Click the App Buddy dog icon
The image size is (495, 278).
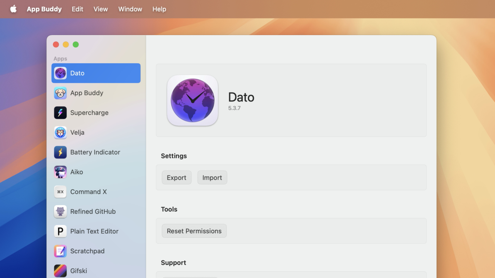tap(60, 93)
